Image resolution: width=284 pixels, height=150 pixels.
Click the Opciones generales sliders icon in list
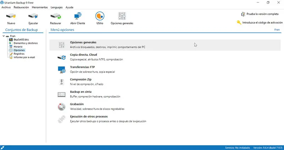tap(61, 45)
